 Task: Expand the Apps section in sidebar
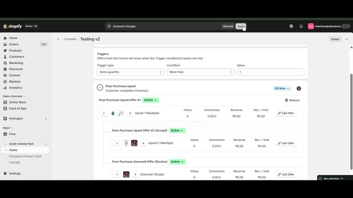pyautogui.click(x=8, y=128)
